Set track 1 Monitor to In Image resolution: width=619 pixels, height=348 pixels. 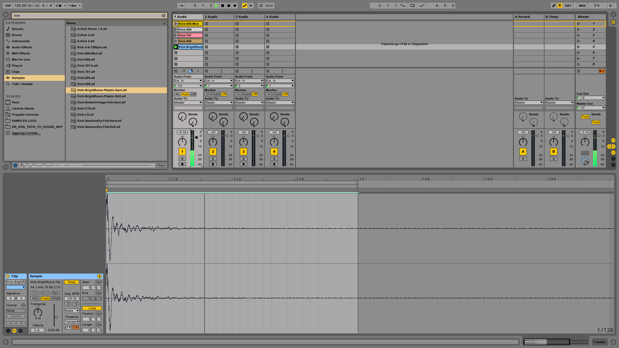coord(177,94)
